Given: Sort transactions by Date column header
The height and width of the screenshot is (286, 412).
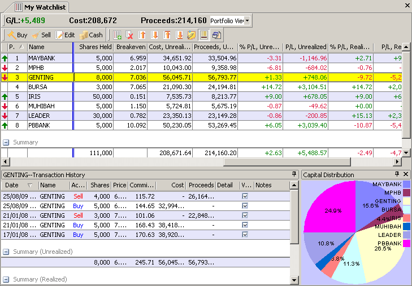Looking at the screenshot, I should click(20, 186).
